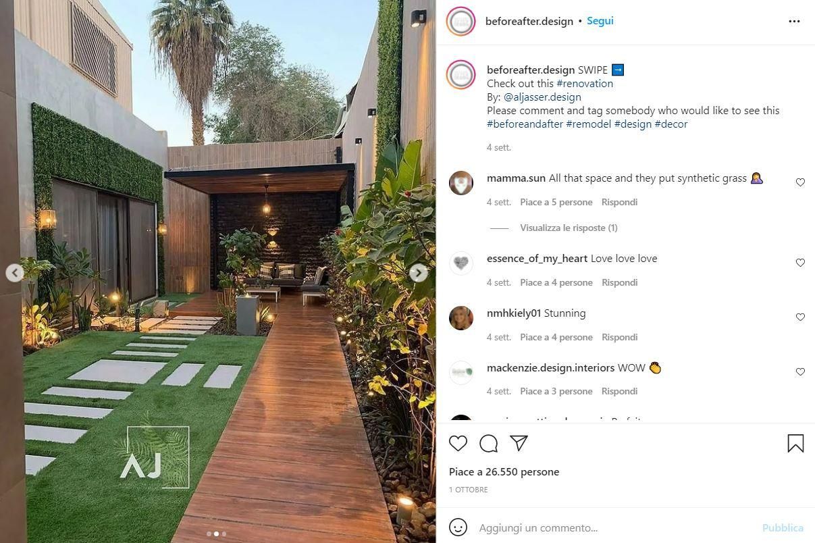Like nmhkiely01's Stunning comment
This screenshot has height=543, width=815.
tap(800, 317)
